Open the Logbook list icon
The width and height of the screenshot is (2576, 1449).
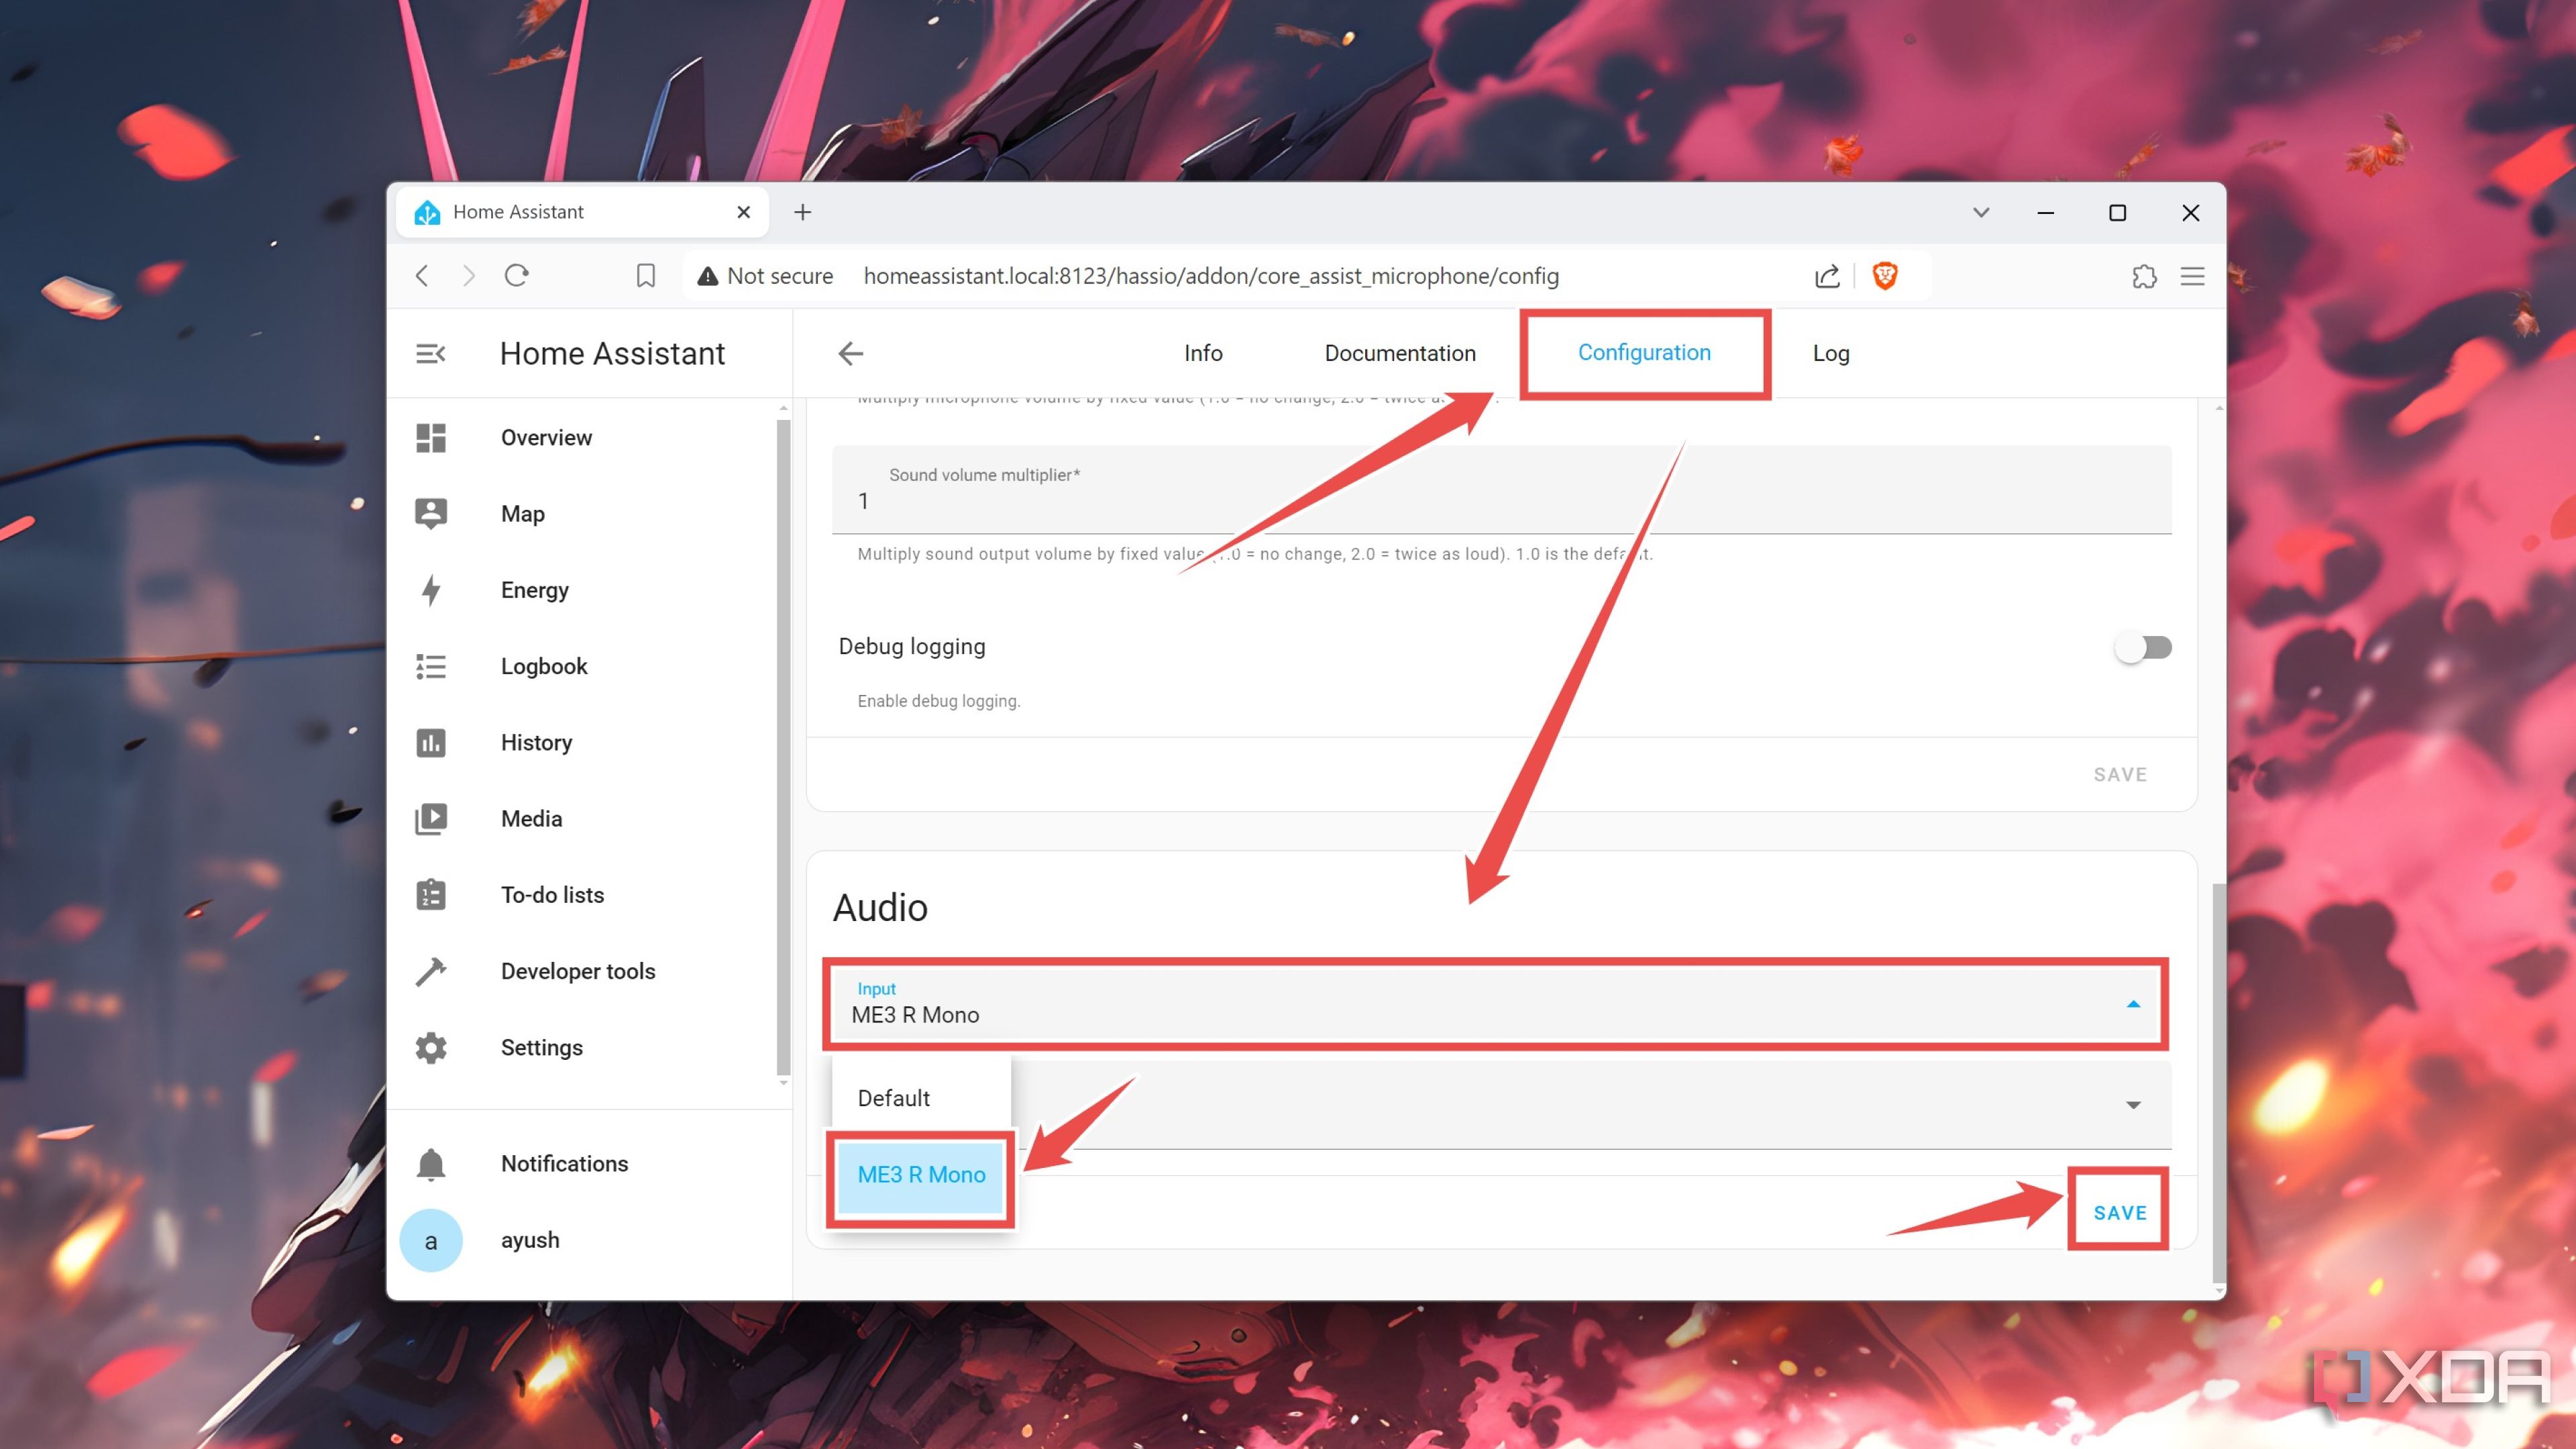[431, 666]
